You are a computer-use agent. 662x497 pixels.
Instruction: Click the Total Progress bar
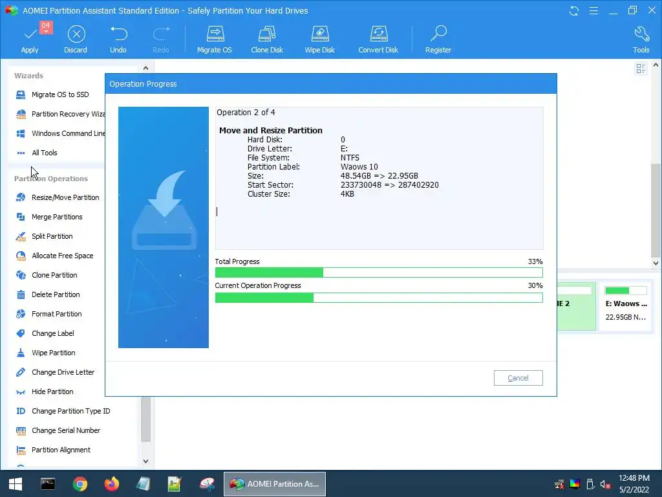tap(379, 272)
